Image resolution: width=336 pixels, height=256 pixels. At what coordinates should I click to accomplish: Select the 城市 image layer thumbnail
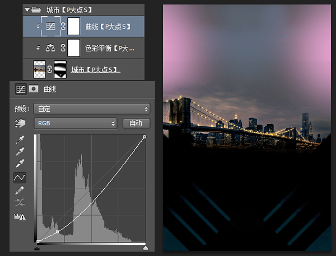point(40,69)
